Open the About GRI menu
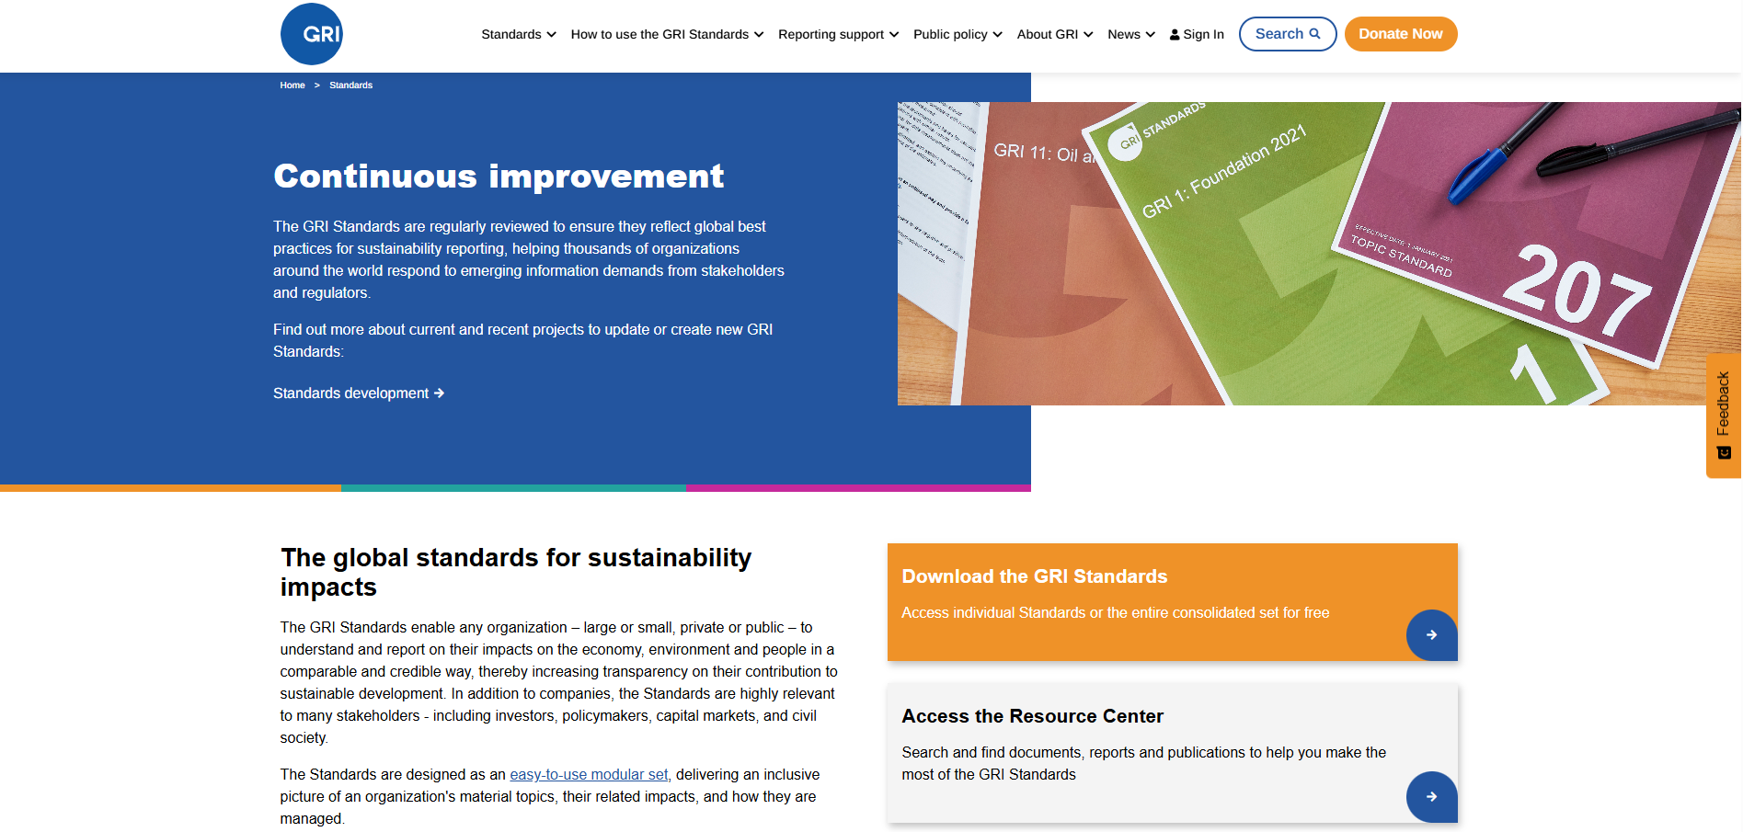The image size is (1743, 832). [1054, 33]
